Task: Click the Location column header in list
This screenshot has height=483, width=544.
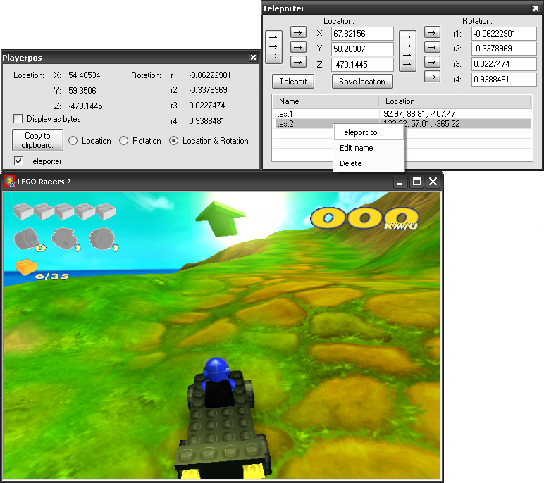Action: [455, 101]
